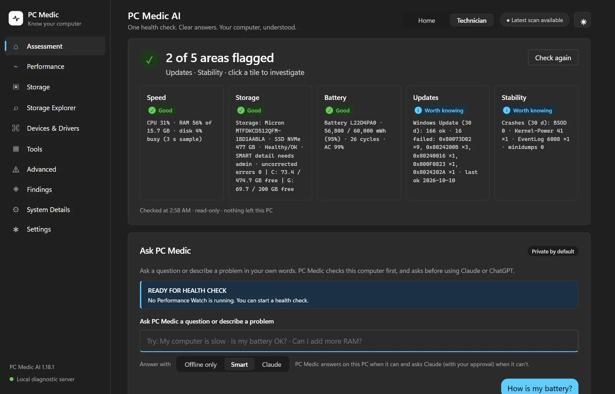
Task: Click the Latest scan available badge
Action: click(535, 20)
